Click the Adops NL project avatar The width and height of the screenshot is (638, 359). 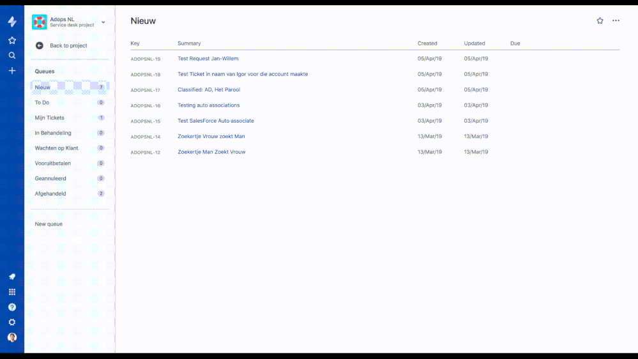point(40,22)
